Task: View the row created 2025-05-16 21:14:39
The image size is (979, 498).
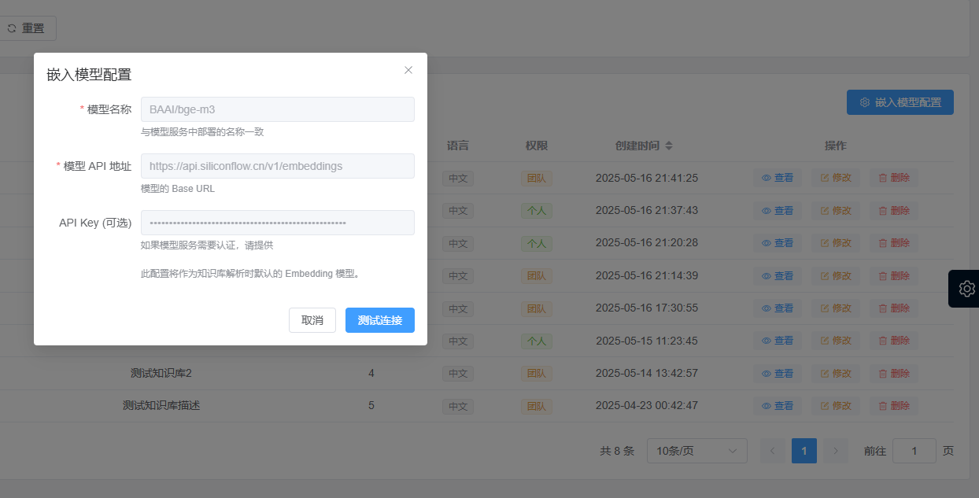Action: coord(778,276)
